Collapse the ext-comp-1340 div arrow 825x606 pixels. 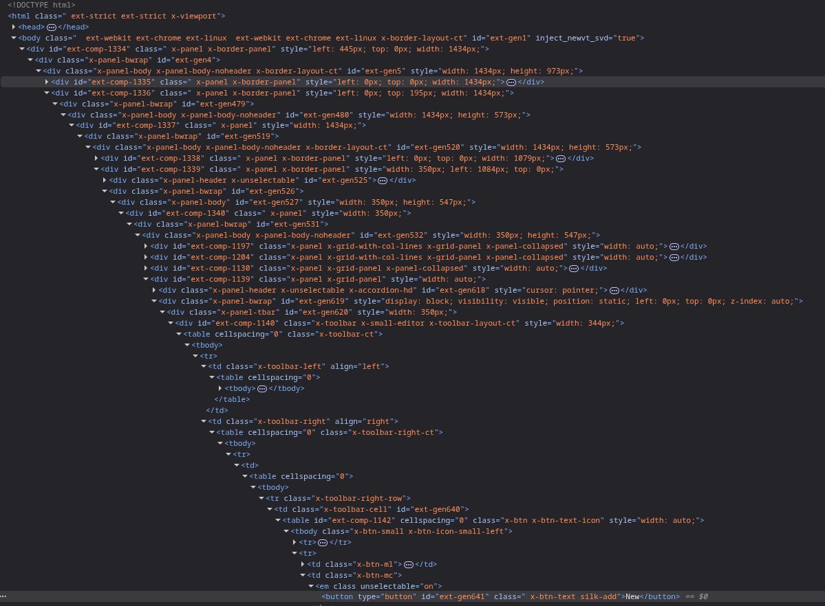(x=121, y=214)
